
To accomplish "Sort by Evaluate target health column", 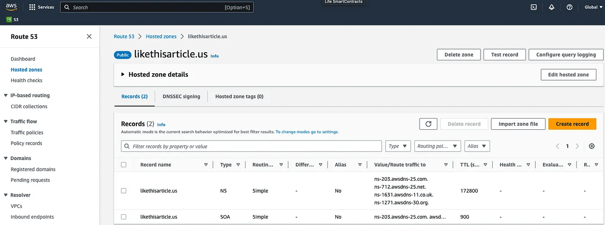I will coord(570,165).
